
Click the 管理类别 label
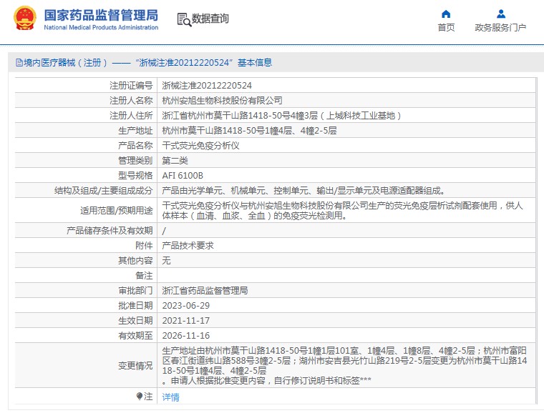[x=135, y=161]
